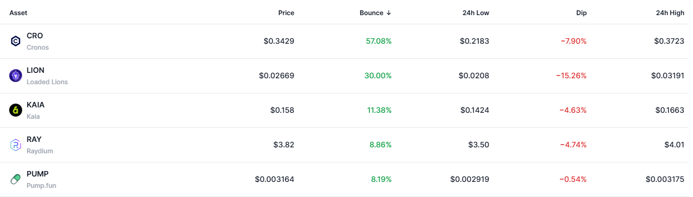This screenshot has height=197, width=693.
Task: Click LION's −15.26% dip value
Action: click(x=571, y=76)
